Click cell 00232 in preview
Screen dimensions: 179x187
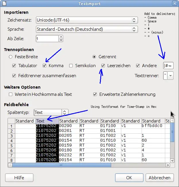point(69,155)
